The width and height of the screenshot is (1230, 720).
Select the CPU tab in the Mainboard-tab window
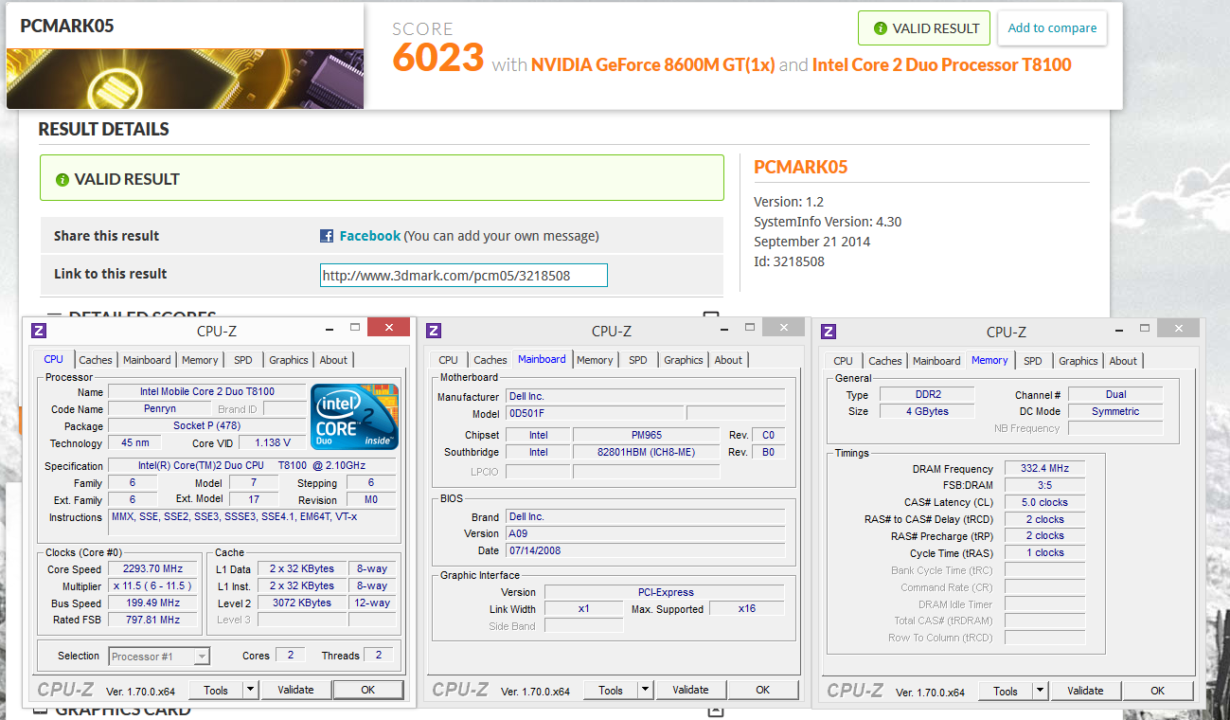[449, 360]
